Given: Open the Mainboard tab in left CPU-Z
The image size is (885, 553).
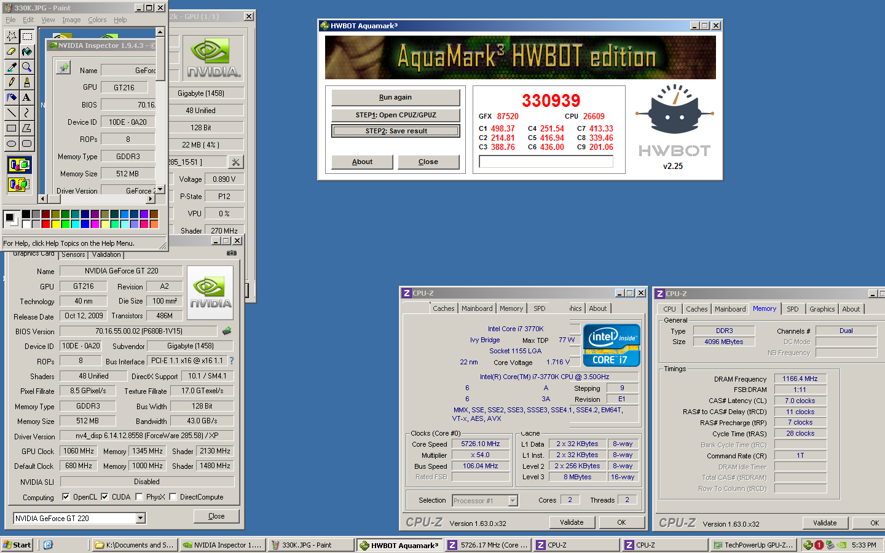Looking at the screenshot, I should [477, 308].
